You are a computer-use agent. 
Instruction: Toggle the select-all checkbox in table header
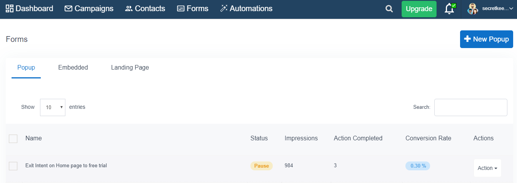point(13,138)
